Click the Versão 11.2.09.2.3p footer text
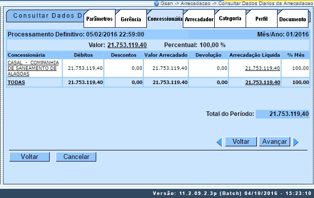This screenshot has height=198, width=314. [232, 193]
